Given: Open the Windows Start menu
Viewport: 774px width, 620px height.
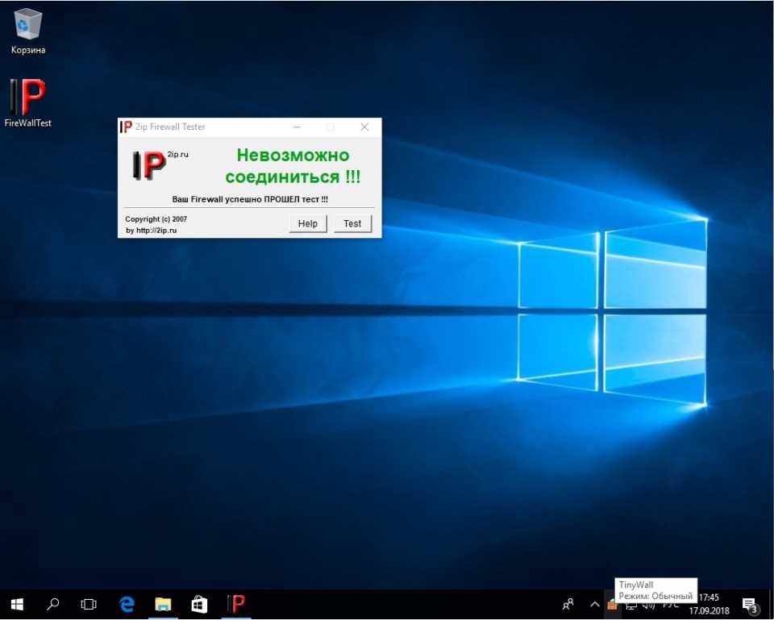Looking at the screenshot, I should click(16, 604).
